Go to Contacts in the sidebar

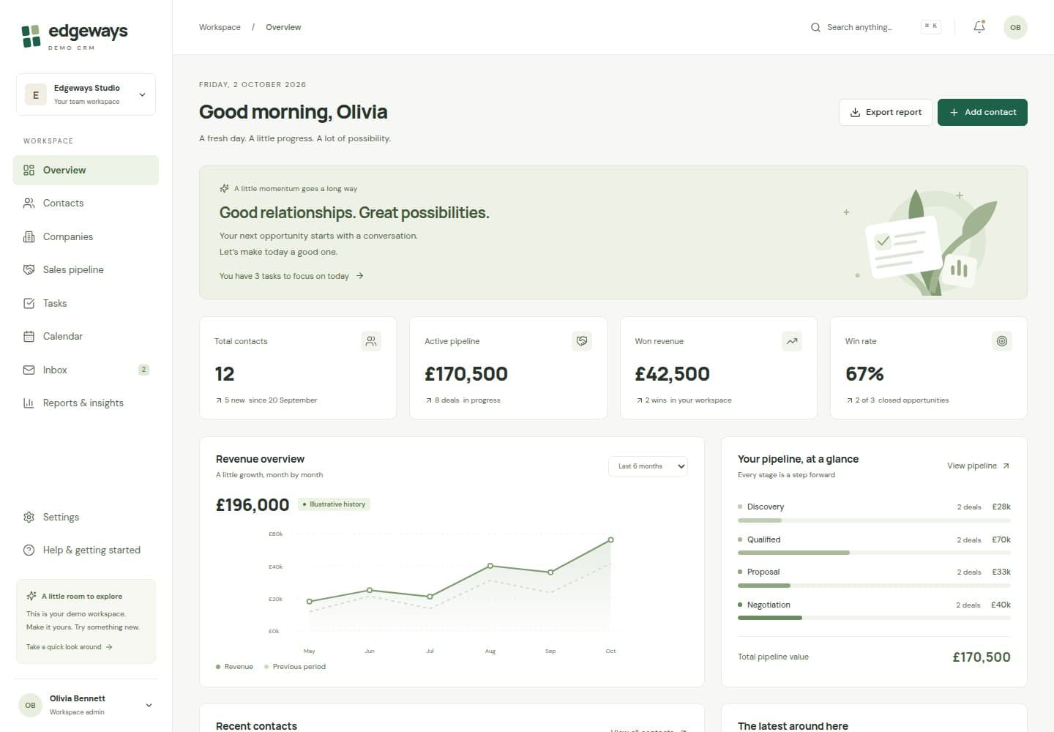click(x=86, y=203)
